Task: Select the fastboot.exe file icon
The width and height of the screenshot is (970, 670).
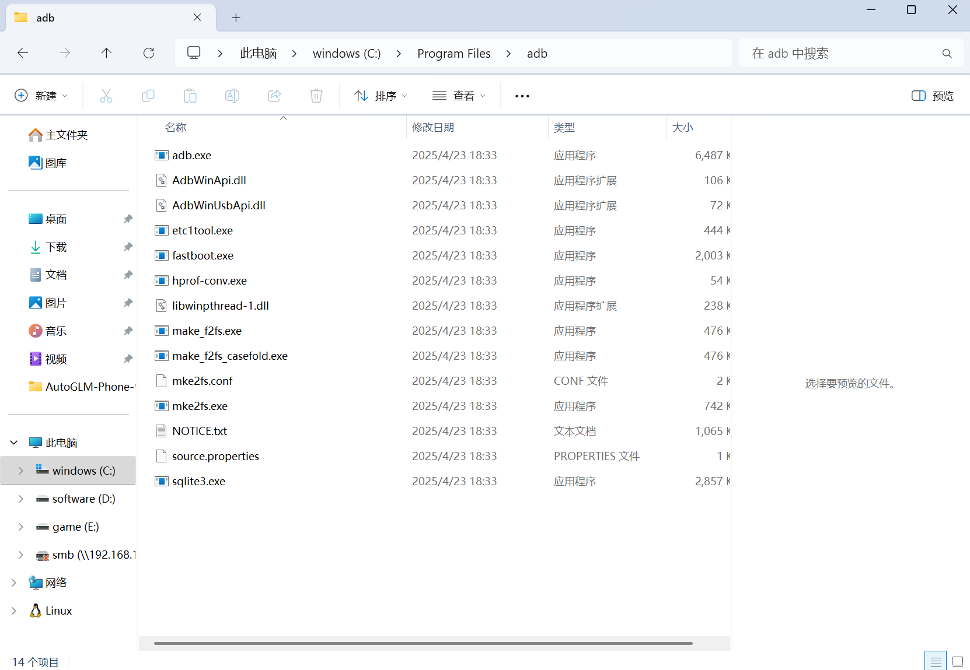Action: click(162, 255)
